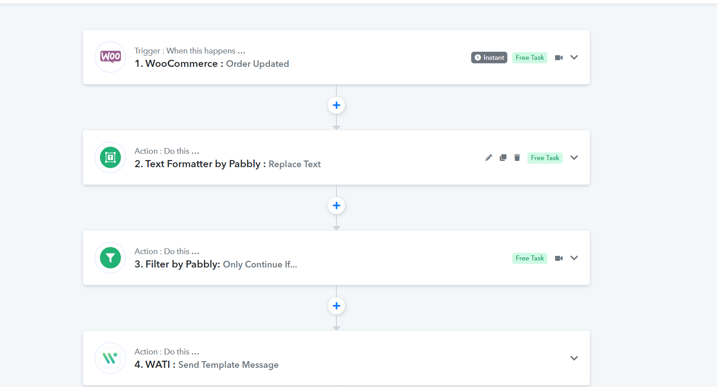Viewport: 717px width, 387px height.
Task: Click Free Task badge on Text Formatter step
Action: click(x=545, y=158)
